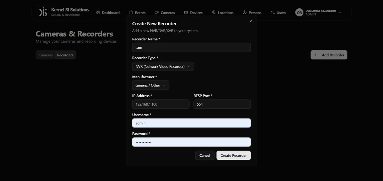Click the 'IP Address *' label
The image size is (383, 181).
point(142,96)
